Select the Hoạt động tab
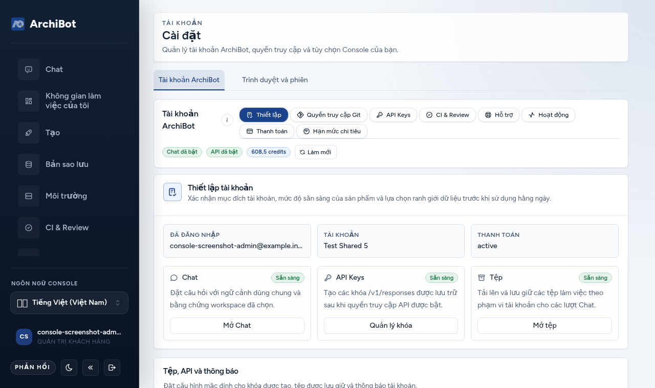The image size is (655, 388). (548, 115)
